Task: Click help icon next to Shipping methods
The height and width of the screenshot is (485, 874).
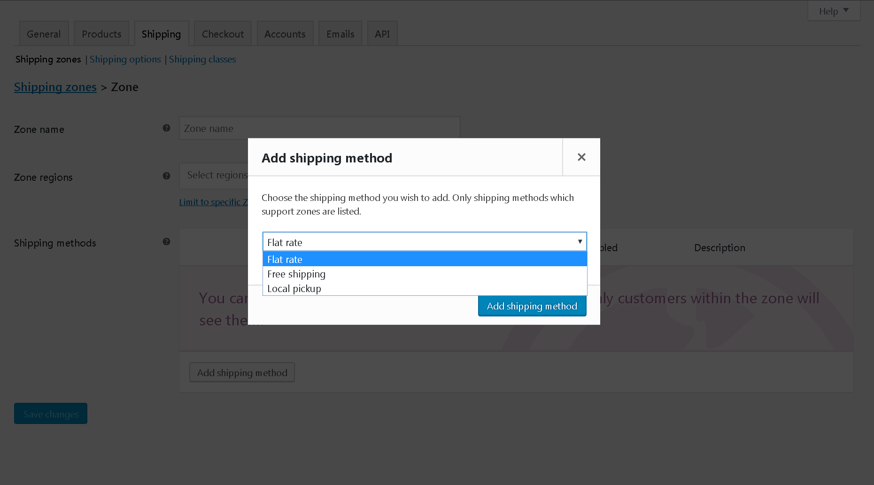Action: pos(166,242)
